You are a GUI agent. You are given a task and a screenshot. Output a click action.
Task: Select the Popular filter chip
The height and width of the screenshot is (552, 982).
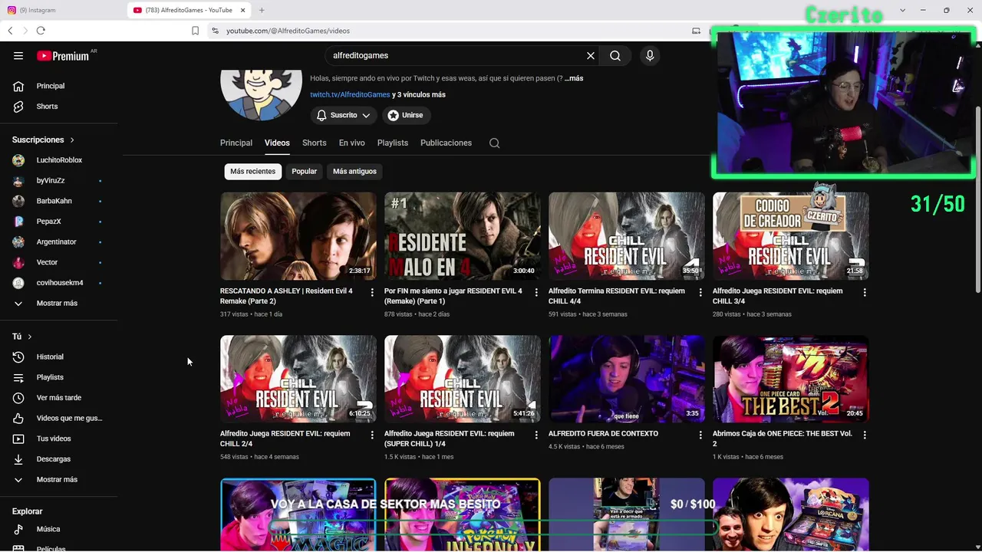pos(304,172)
